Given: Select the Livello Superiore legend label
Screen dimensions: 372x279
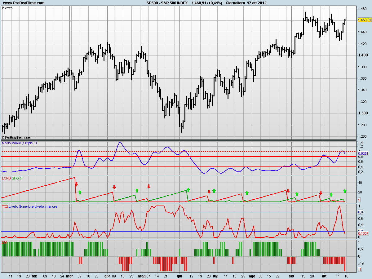Looking at the screenshot, I should [21, 206].
